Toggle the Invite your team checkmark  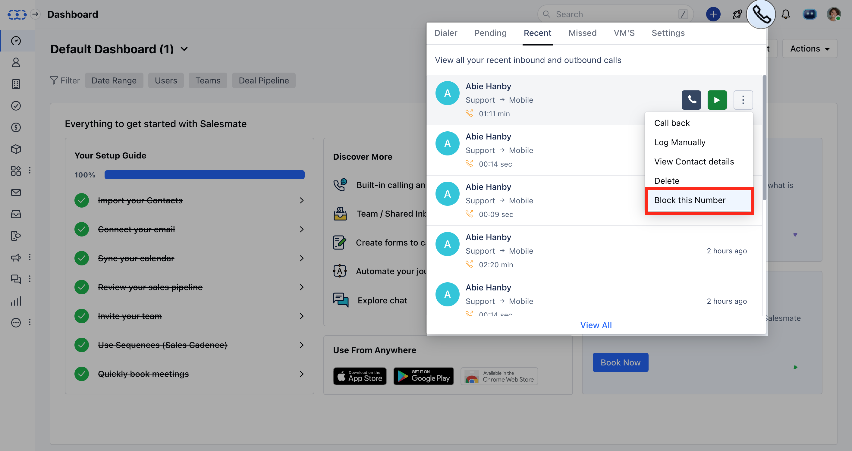82,316
